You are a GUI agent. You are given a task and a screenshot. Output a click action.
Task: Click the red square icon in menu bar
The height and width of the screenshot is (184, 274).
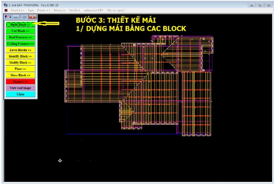pos(6,10)
